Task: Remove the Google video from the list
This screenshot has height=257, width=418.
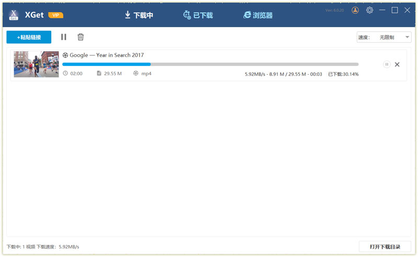Action: [x=397, y=64]
